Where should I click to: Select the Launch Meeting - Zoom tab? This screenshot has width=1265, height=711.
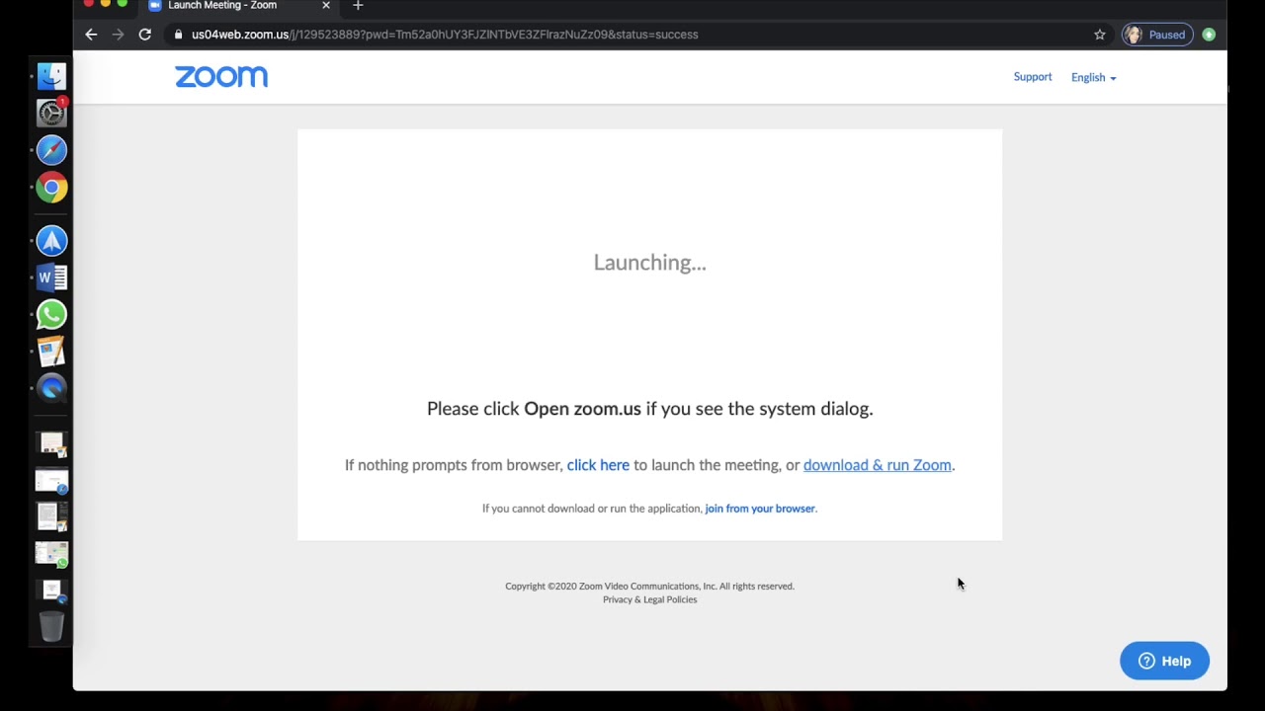tap(239, 6)
